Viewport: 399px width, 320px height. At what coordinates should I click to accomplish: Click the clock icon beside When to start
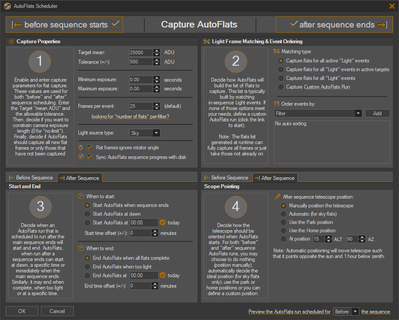point(81,196)
